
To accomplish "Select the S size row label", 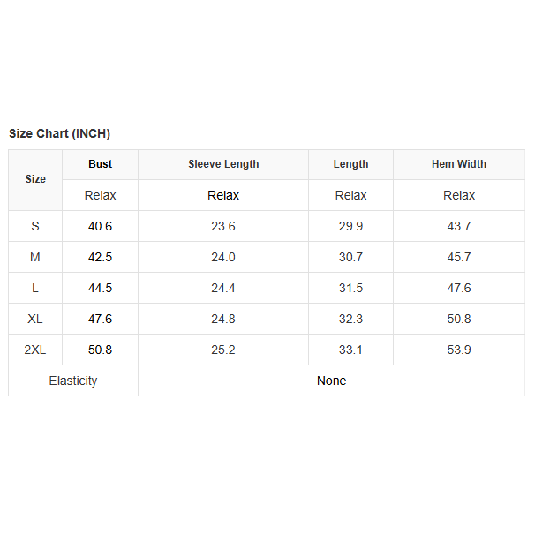I will pyautogui.click(x=35, y=226).
